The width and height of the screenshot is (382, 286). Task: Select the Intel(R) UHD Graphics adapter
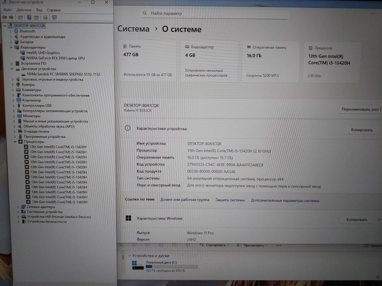(43, 53)
